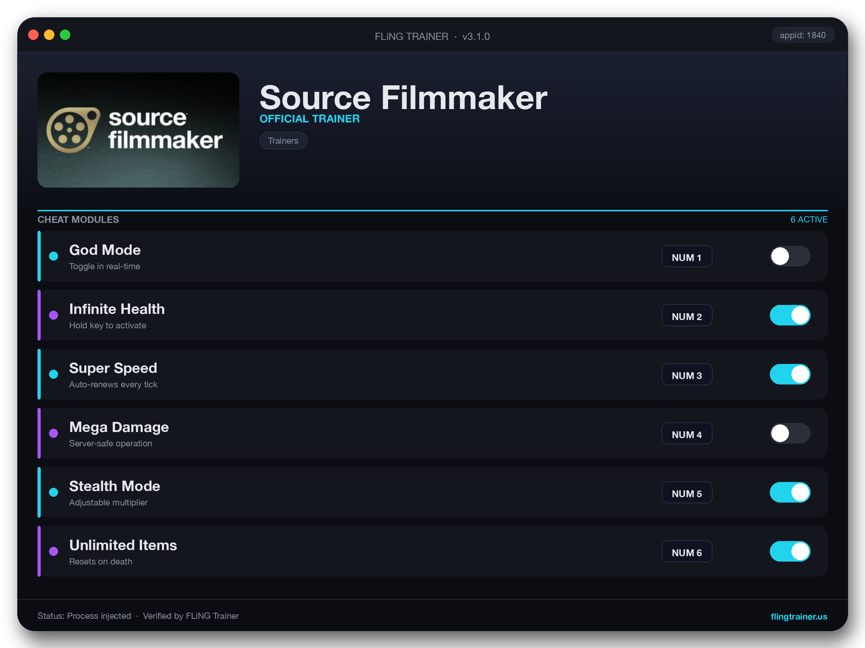Click 'Adjustable multiplier' description

[108, 502]
